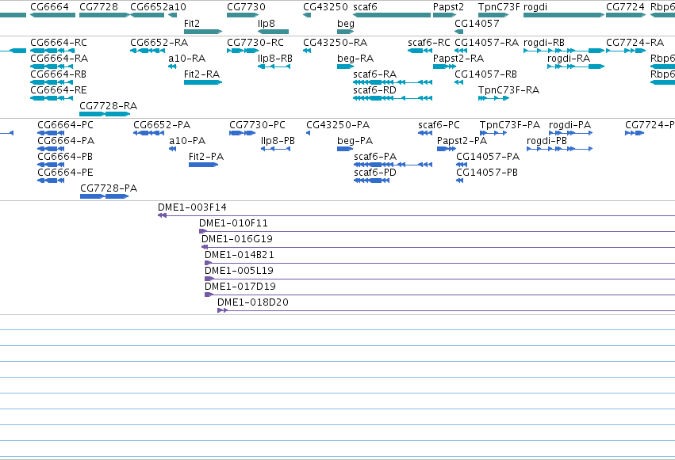Click transcript TpnC73F-RA
Image resolution: width=675 pixels, height=460 pixels.
click(494, 98)
